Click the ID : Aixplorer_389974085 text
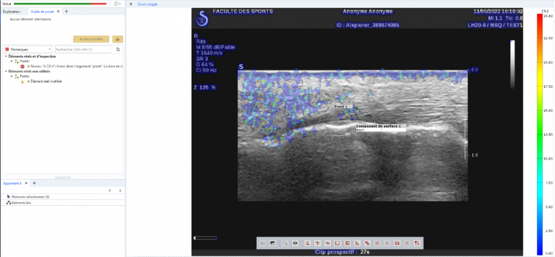Viewport: 555px width, 257px height. (368, 25)
